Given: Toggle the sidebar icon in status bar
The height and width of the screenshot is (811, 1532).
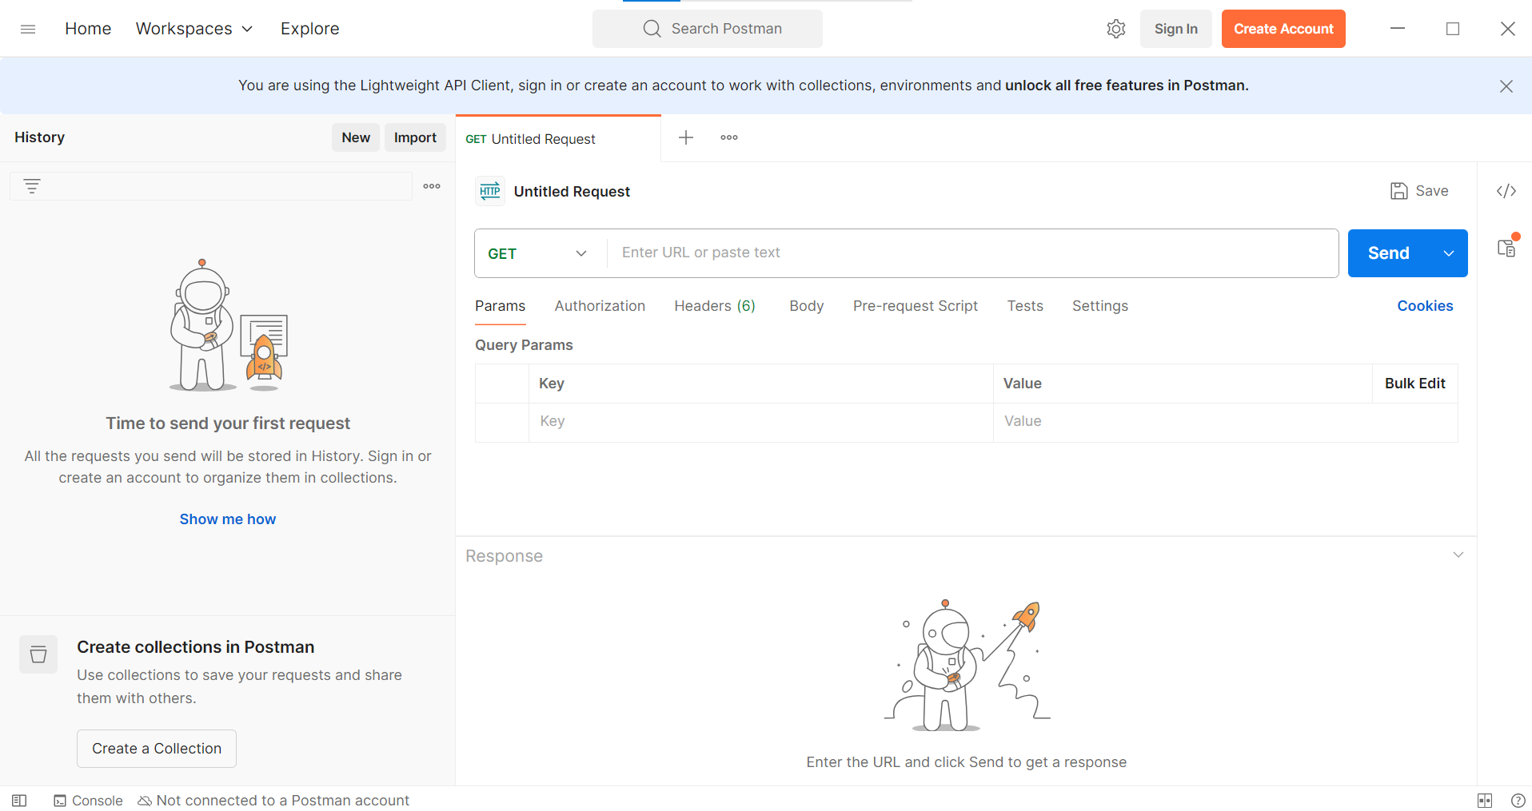Looking at the screenshot, I should [19, 801].
